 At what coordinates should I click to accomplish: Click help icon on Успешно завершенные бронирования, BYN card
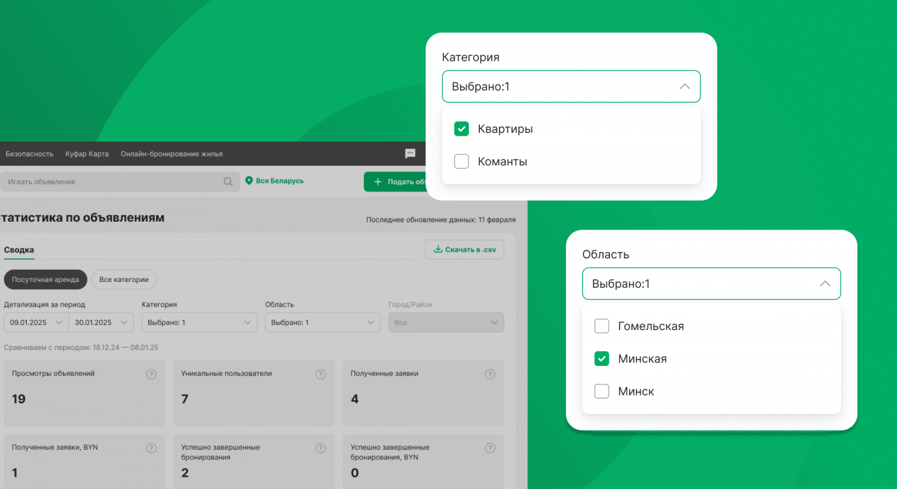[490, 448]
